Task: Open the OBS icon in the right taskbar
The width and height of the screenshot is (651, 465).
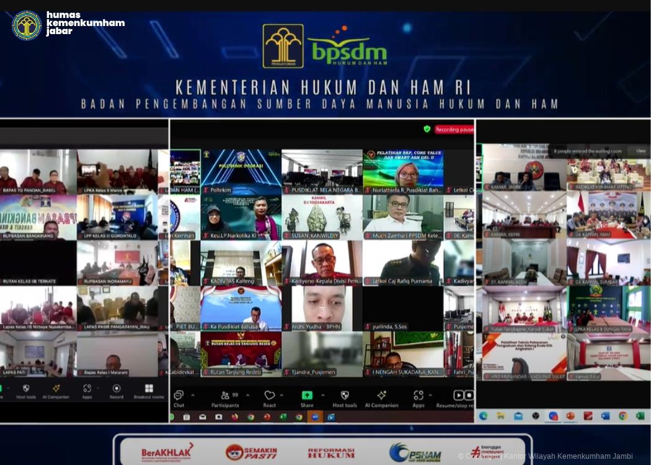Action: click(x=536, y=415)
